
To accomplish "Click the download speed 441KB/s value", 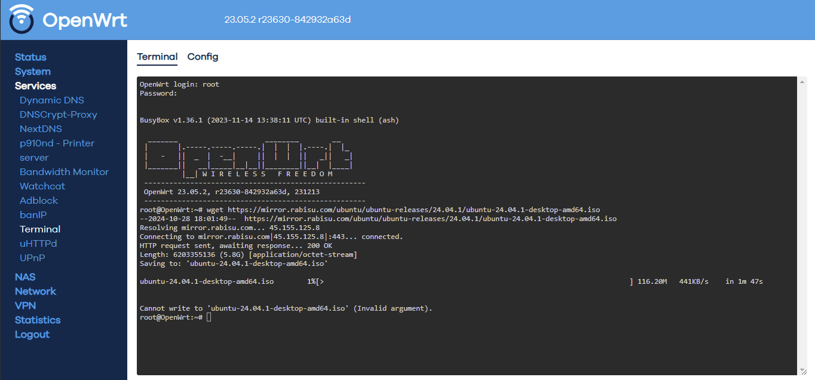I will tap(694, 281).
